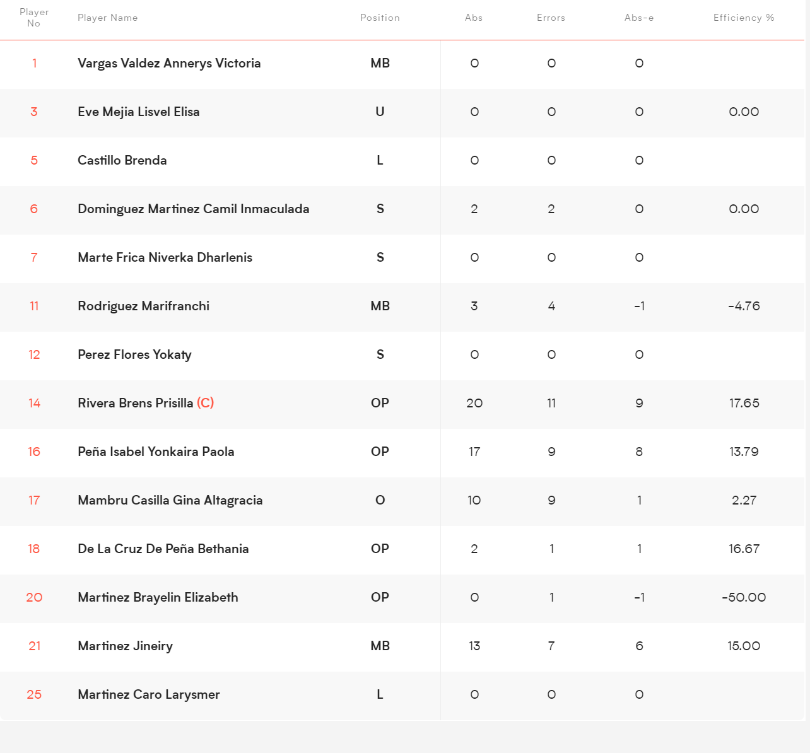This screenshot has width=810, height=753.
Task: Click the Errors column header
Action: (551, 18)
